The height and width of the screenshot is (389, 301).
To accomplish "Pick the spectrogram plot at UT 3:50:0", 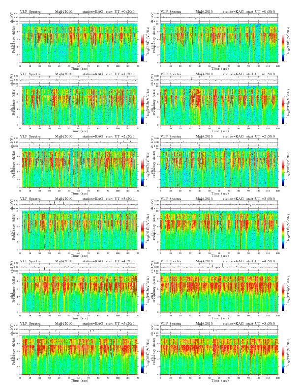I will point(219,230).
